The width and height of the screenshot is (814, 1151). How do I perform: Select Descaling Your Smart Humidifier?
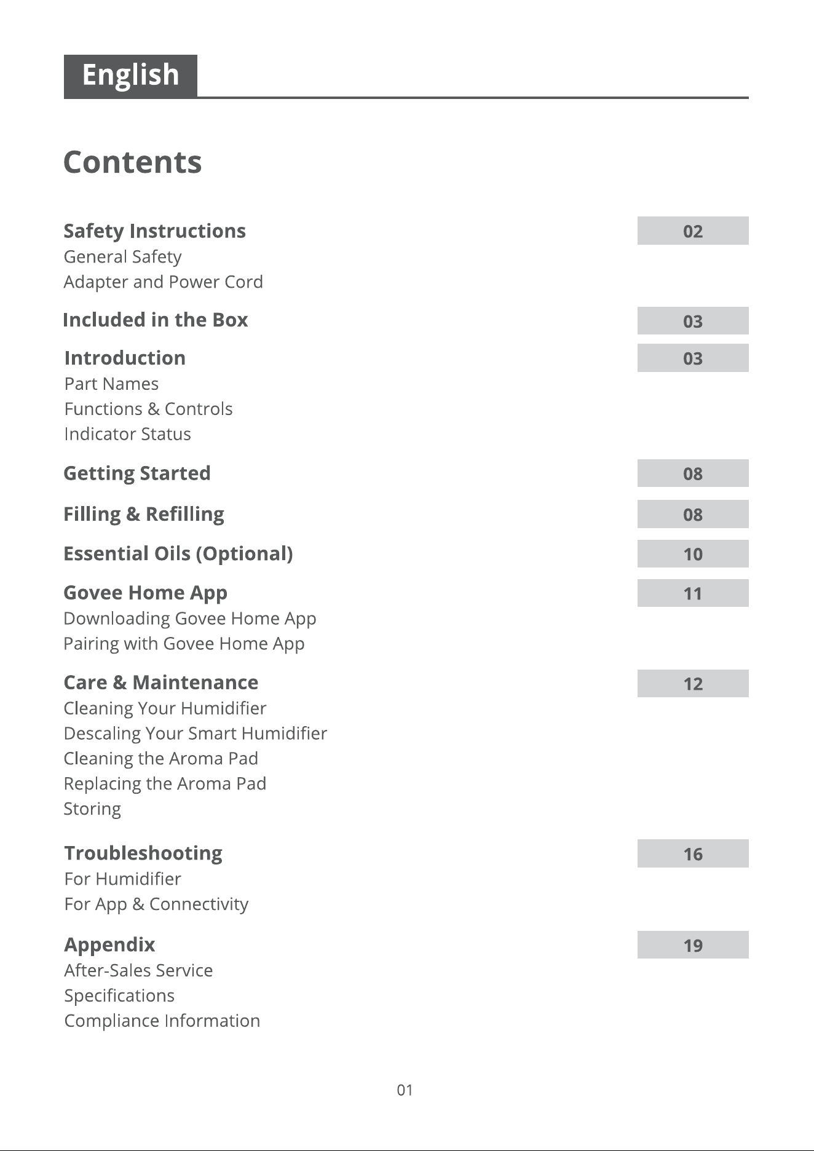[196, 734]
